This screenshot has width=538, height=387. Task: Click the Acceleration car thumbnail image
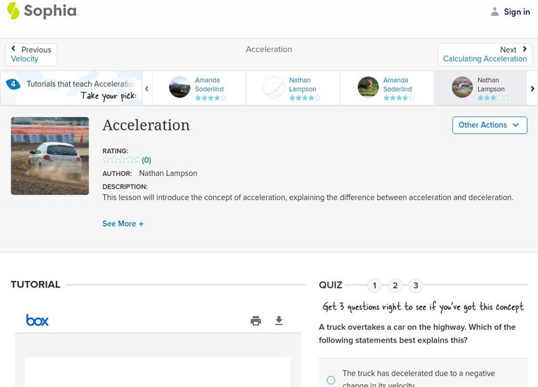click(x=50, y=156)
